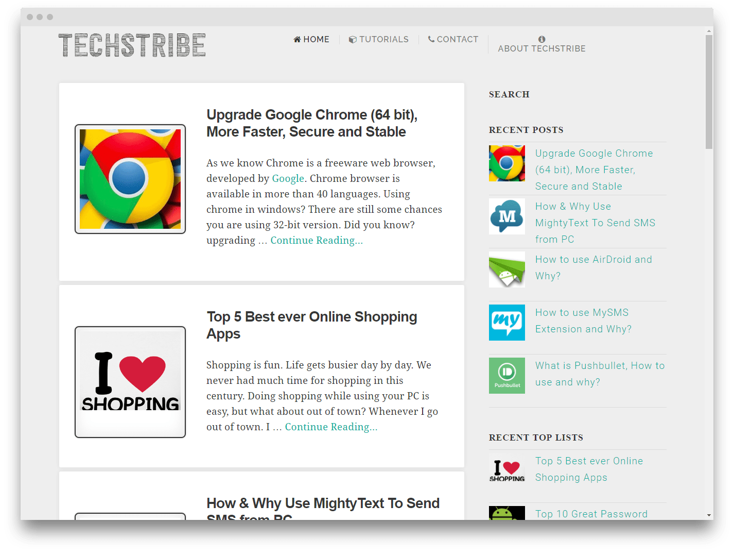
Task: Click the house icon beside HOME
Action: tap(297, 39)
